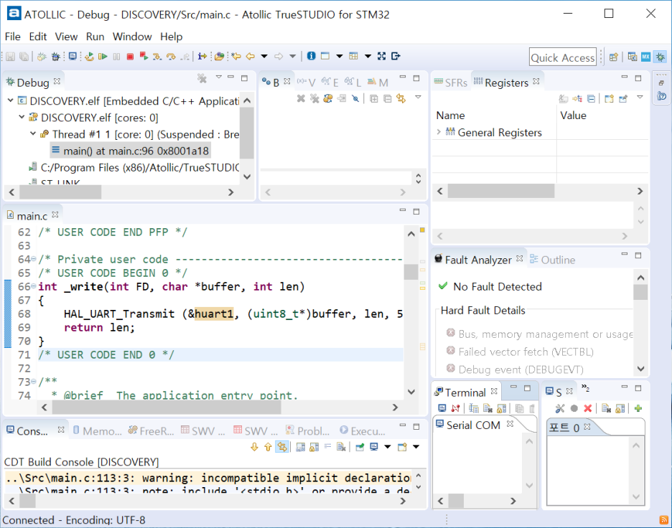
Task: Click the Configure Debug (bug with gear) icon
Action: (56, 56)
